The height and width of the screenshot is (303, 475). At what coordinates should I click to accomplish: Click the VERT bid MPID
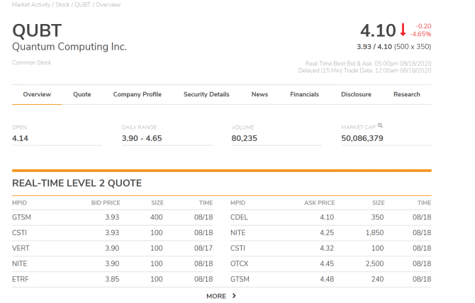pos(21,248)
